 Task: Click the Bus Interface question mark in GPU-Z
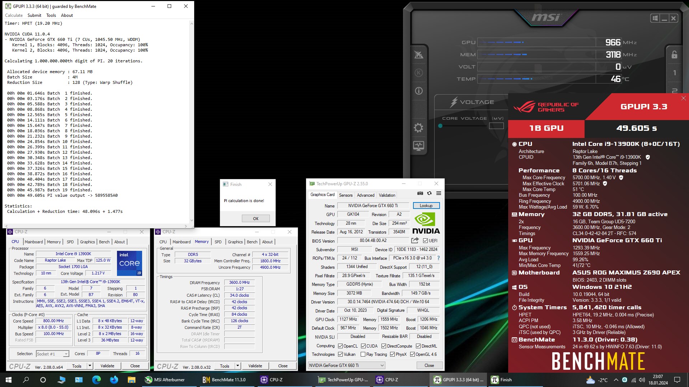point(438,258)
